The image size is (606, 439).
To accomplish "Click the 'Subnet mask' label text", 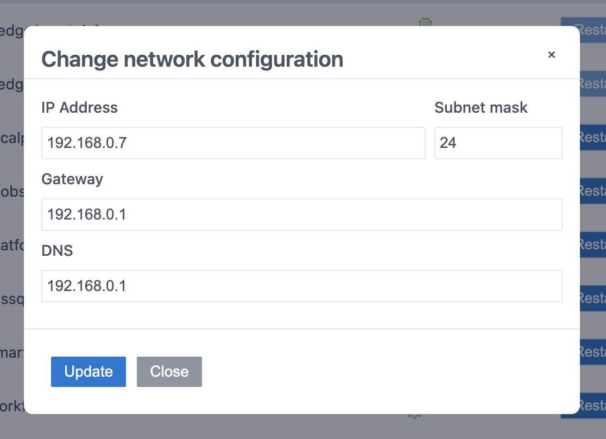I will tap(481, 107).
